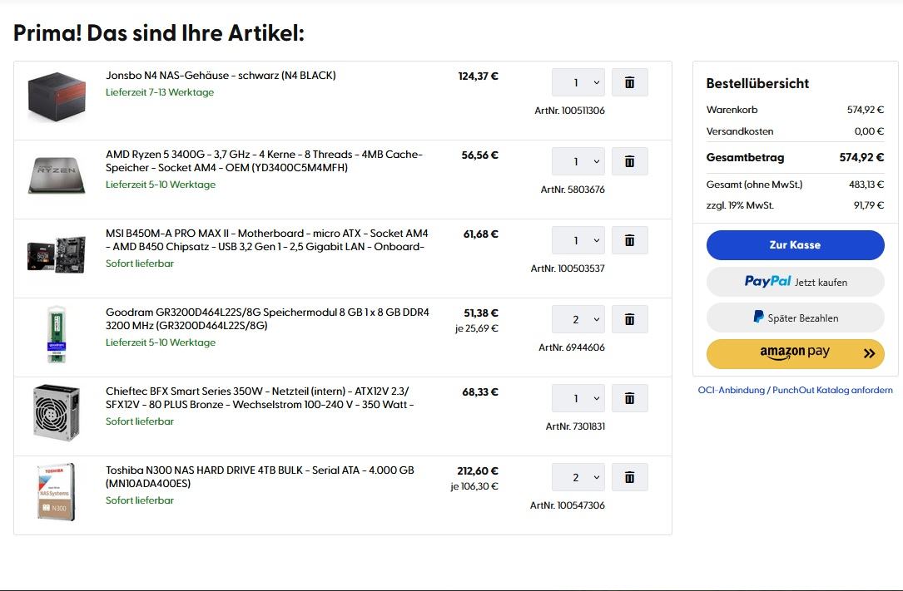Open OCI-Anbindung / PunchOut Katalog link
The image size is (903, 591).
tap(795, 390)
